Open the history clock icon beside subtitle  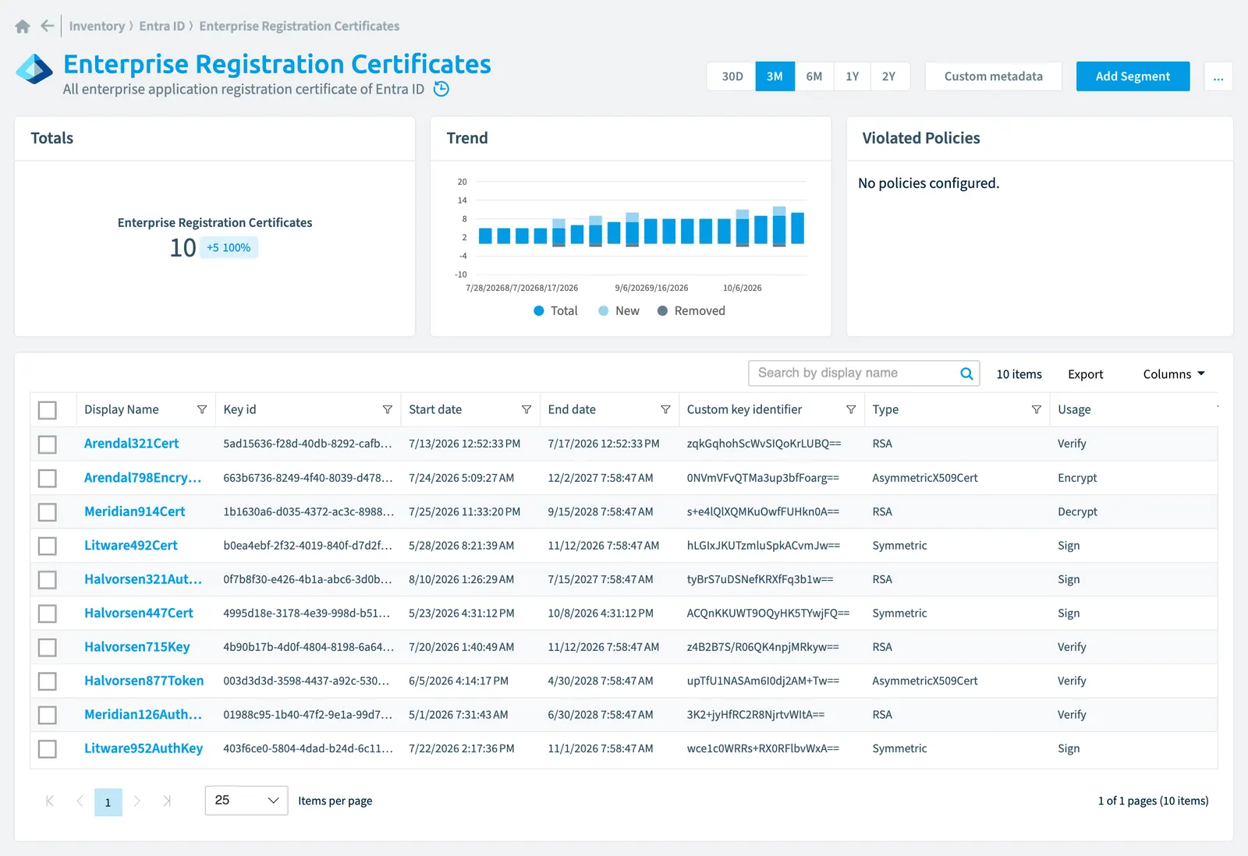(441, 89)
